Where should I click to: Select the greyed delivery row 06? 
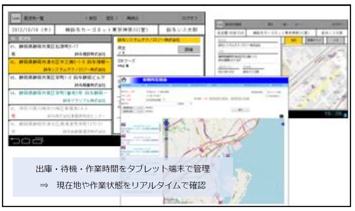[60, 128]
